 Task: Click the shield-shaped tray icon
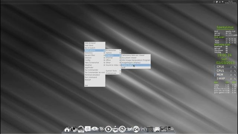pos(223,2)
